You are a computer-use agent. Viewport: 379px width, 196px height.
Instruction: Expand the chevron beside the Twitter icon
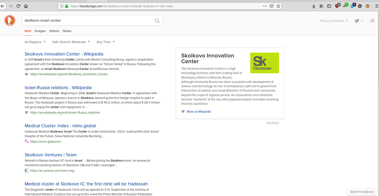click(x=362, y=21)
